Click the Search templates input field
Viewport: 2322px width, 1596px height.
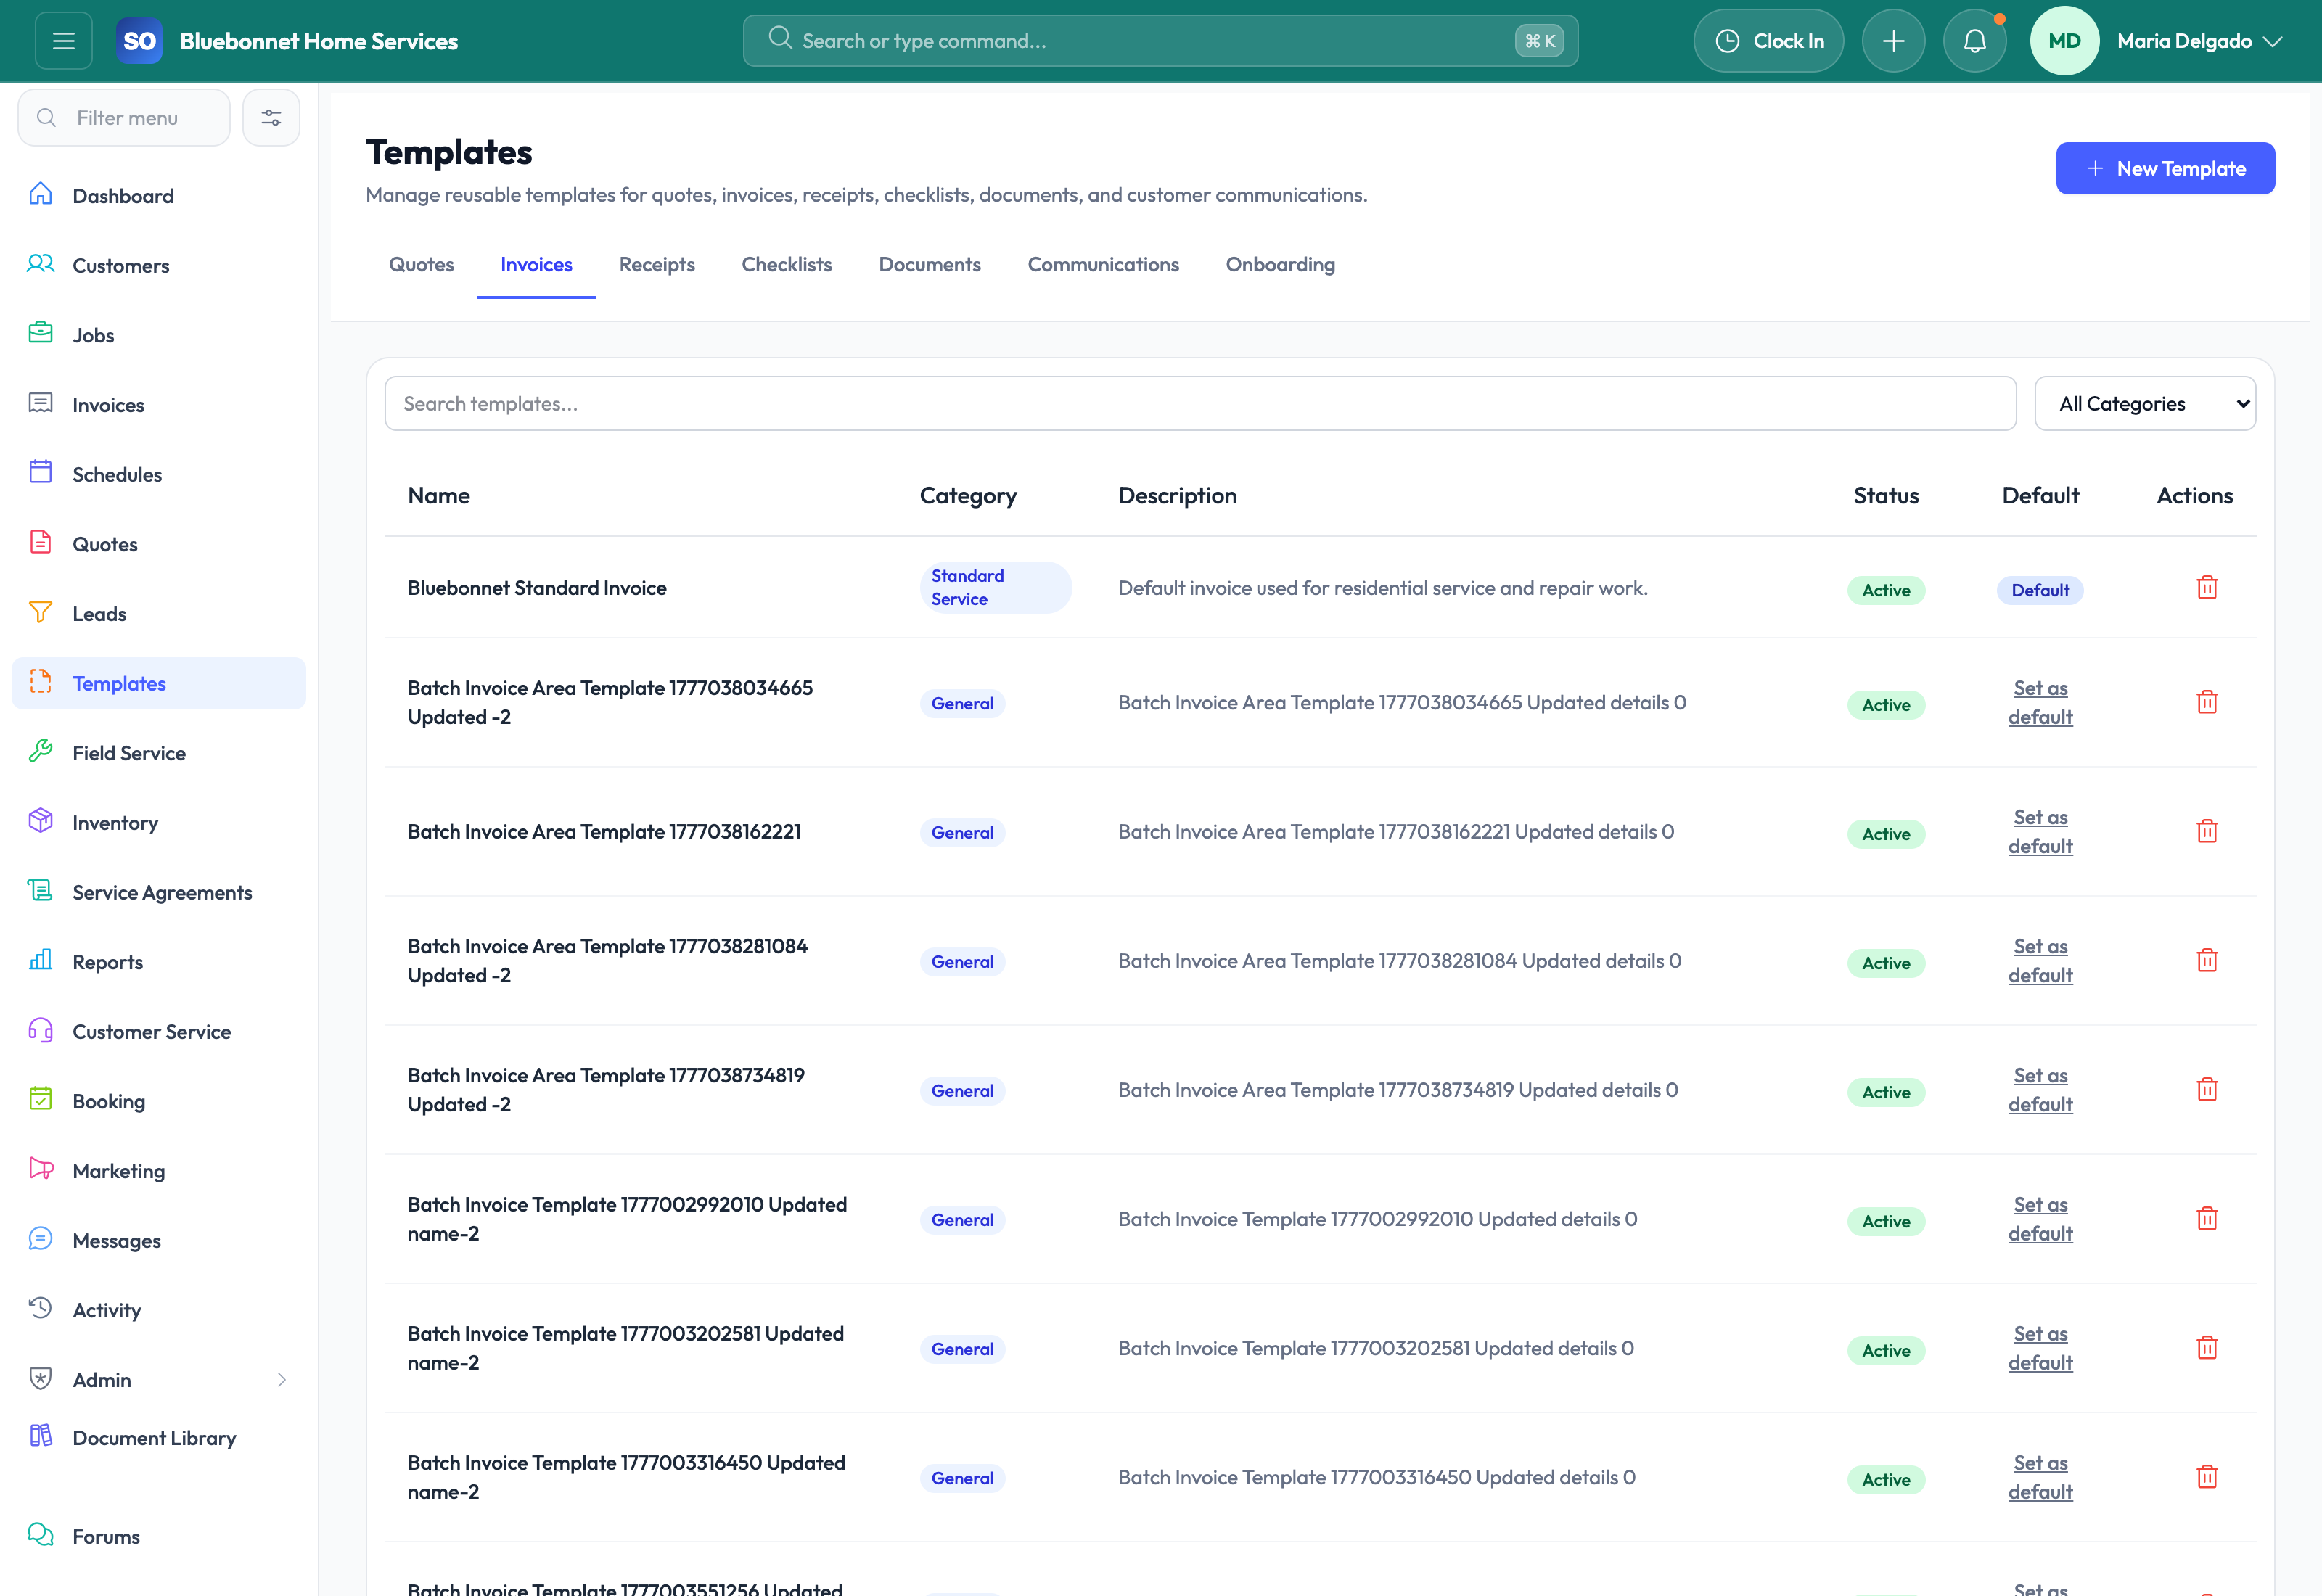tap(1200, 404)
